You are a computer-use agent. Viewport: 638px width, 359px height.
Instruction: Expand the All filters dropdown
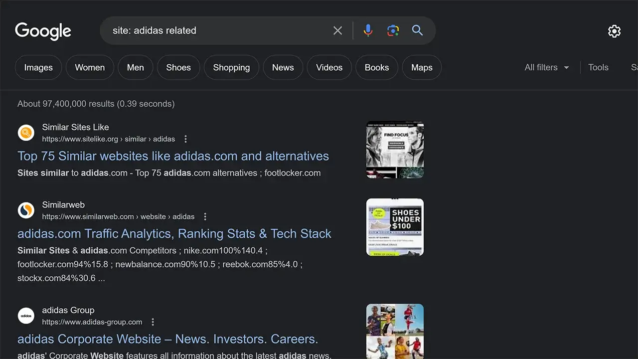coord(547,67)
